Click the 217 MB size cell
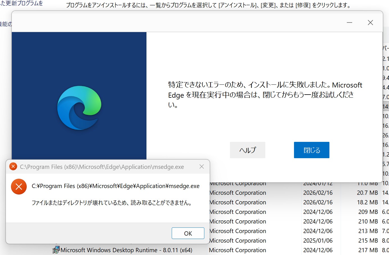This screenshot has height=255, width=389. 368,250
